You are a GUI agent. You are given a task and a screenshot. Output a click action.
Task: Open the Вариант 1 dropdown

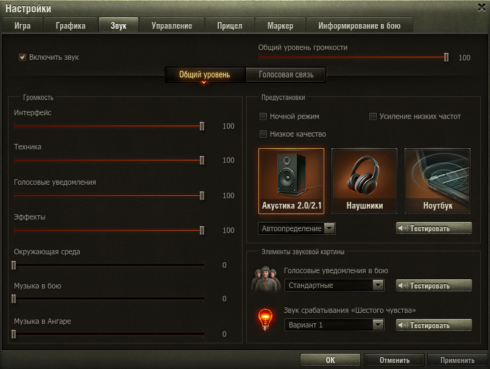pos(335,325)
